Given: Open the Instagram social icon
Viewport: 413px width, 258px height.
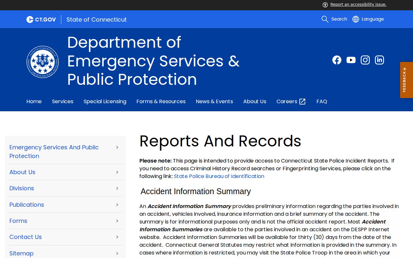Looking at the screenshot, I should (x=365, y=60).
